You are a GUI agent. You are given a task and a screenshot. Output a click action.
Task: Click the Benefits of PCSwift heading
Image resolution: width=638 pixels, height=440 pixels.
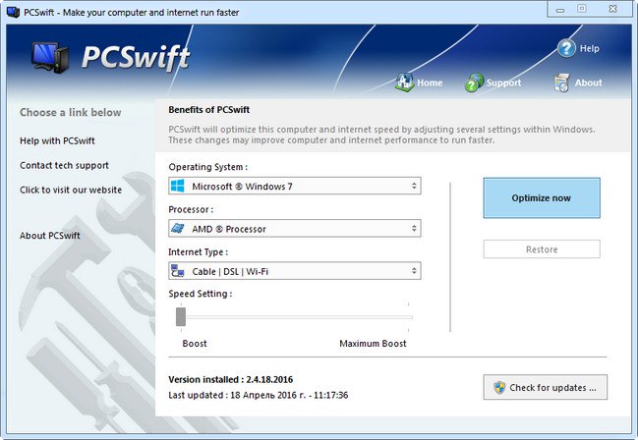tap(209, 110)
